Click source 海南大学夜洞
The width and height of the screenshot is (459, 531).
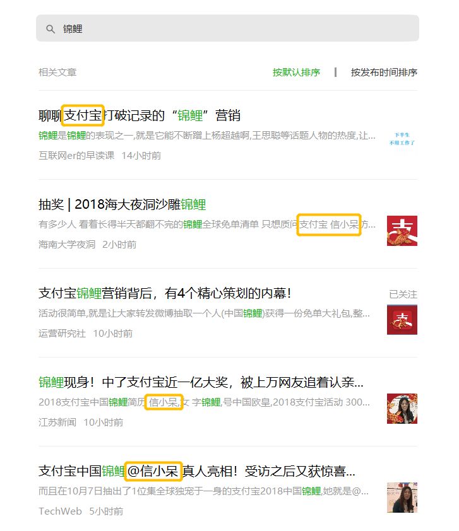67,244
